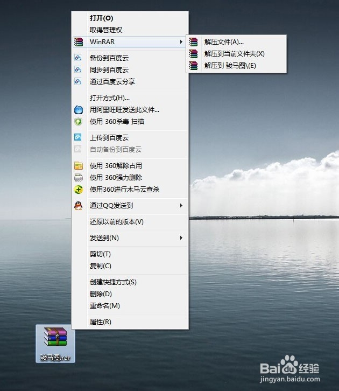
Task: Click icon beside 通过百度云分享
Action: point(78,81)
